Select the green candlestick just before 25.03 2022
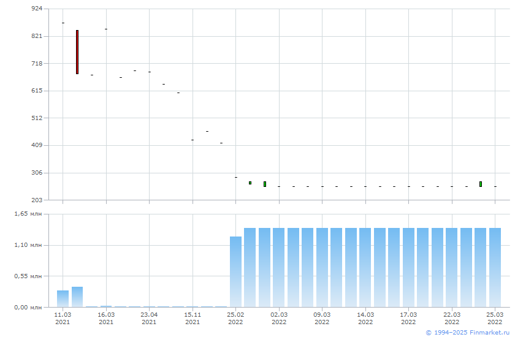 pos(481,184)
